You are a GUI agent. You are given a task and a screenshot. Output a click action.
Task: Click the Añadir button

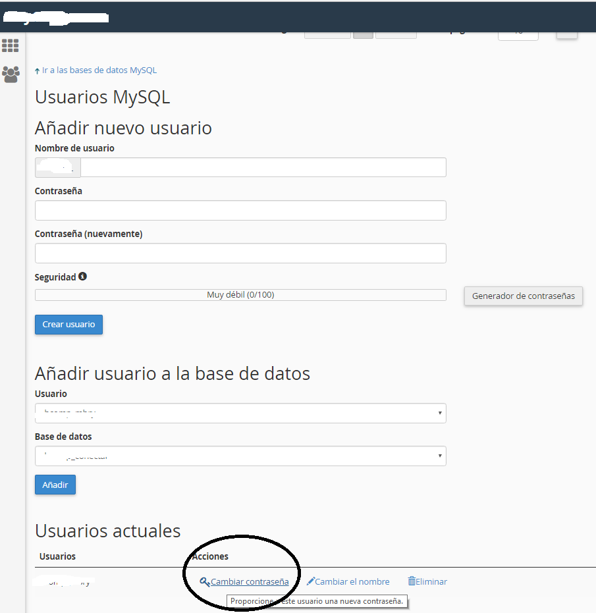pyautogui.click(x=55, y=485)
